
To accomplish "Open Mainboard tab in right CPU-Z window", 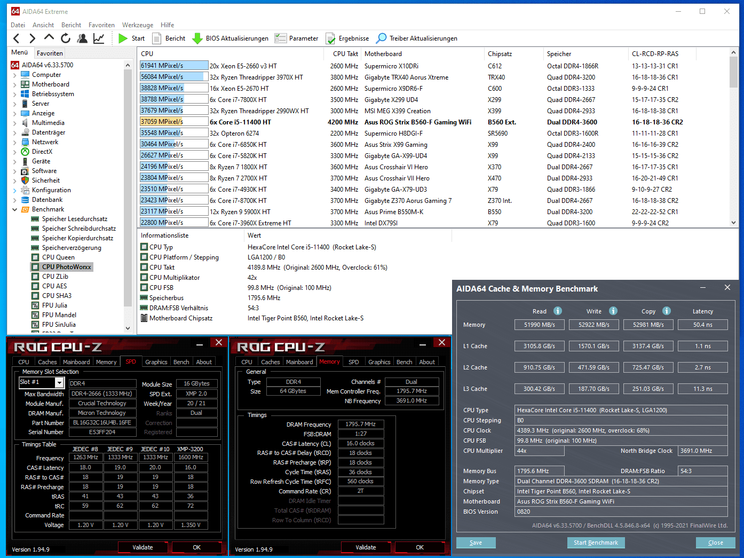I will (x=299, y=362).
